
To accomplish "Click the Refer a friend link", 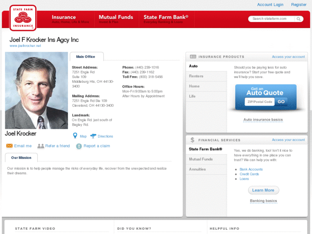I will coord(58,146).
